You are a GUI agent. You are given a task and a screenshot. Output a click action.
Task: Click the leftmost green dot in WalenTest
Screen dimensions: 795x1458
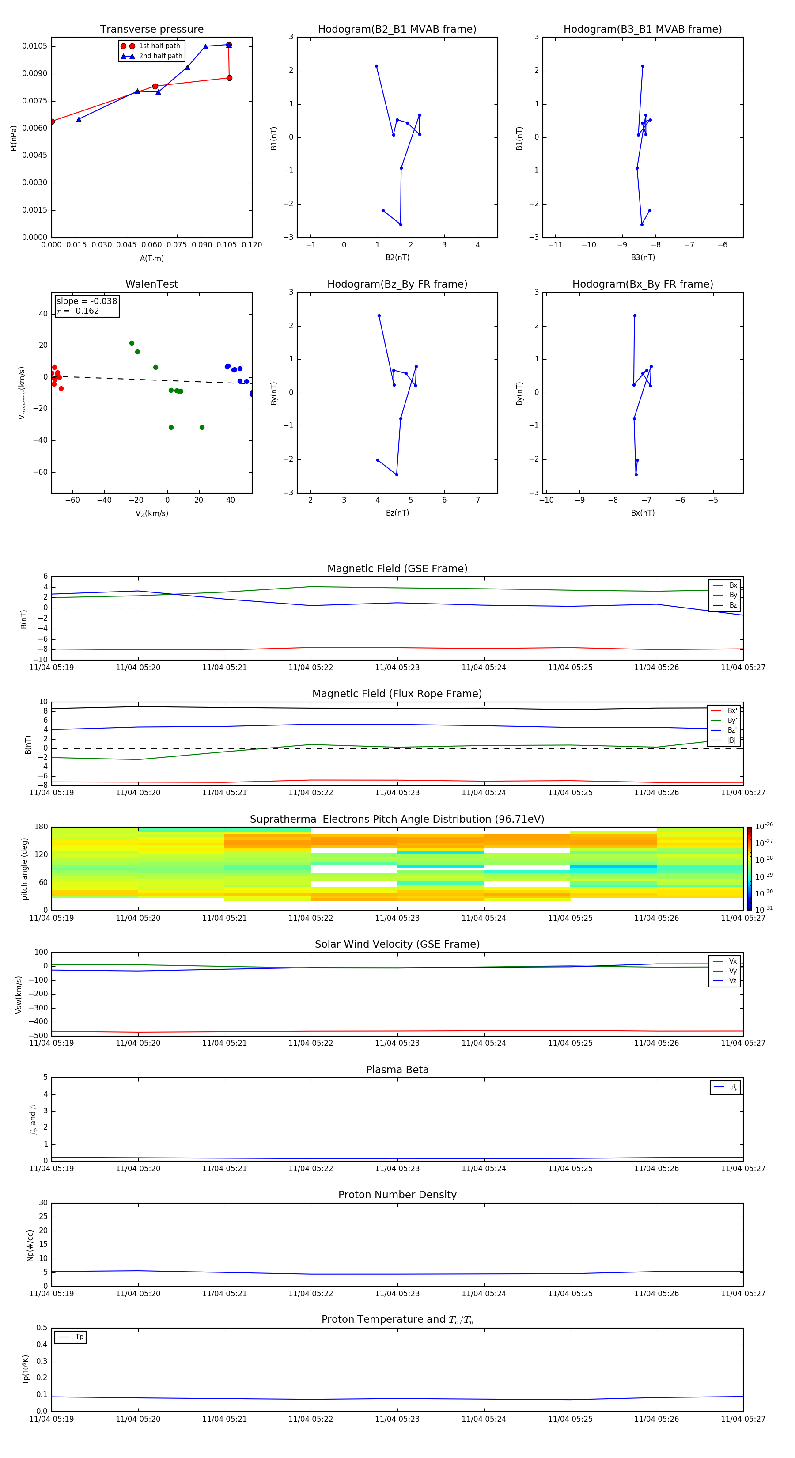pyautogui.click(x=132, y=343)
